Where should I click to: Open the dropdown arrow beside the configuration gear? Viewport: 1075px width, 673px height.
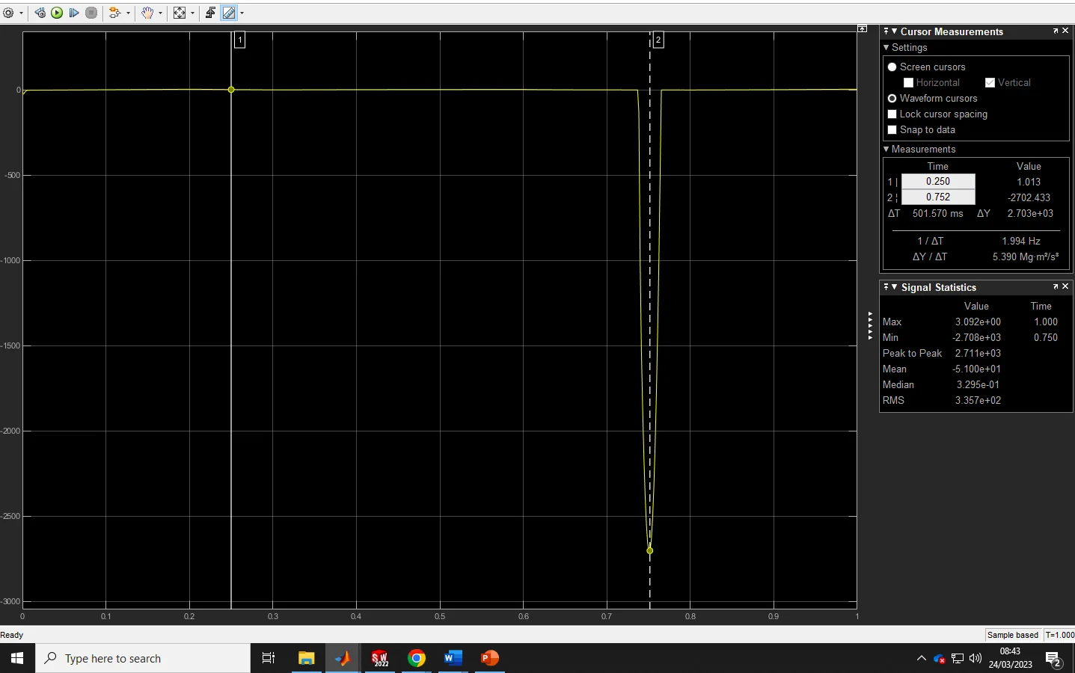click(x=21, y=13)
